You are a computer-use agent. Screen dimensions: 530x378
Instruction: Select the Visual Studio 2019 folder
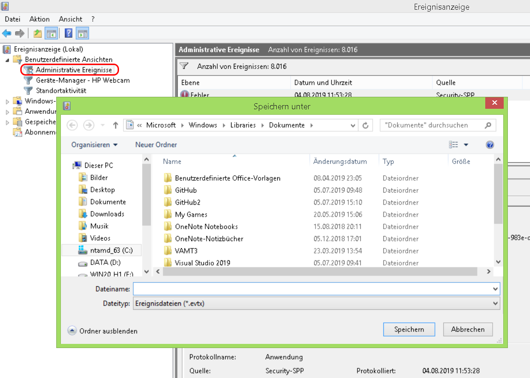pyautogui.click(x=202, y=263)
